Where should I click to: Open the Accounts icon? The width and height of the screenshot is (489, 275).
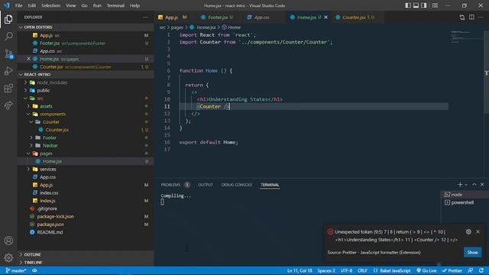click(8, 241)
